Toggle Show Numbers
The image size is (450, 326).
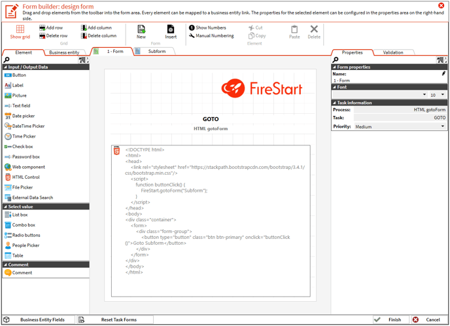tap(207, 27)
